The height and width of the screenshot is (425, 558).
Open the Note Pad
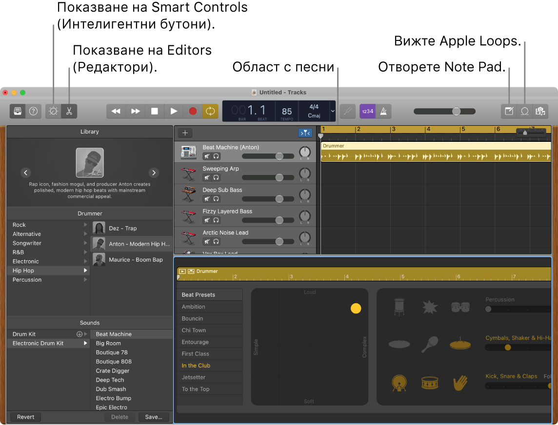pyautogui.click(x=509, y=111)
